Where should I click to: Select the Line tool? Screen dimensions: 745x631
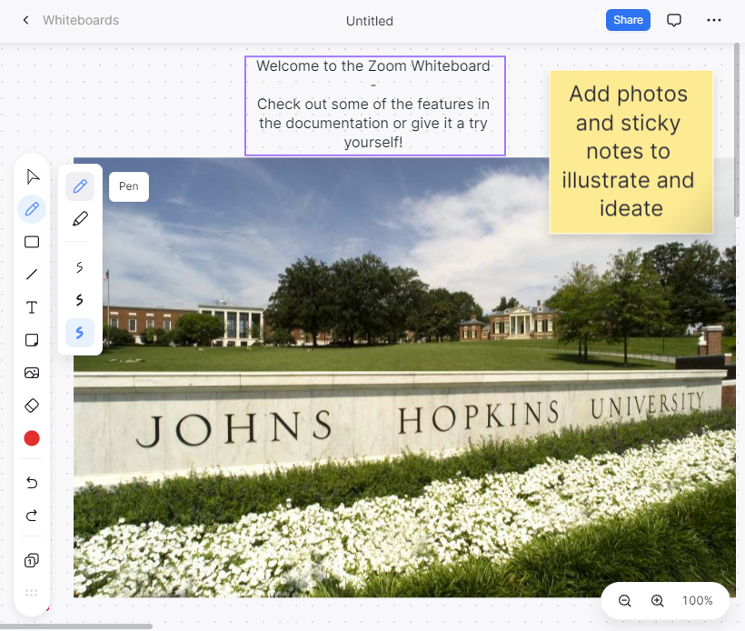point(32,275)
